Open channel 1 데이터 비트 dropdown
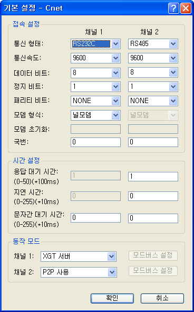This screenshot has height=312, width=194. click(x=95, y=72)
